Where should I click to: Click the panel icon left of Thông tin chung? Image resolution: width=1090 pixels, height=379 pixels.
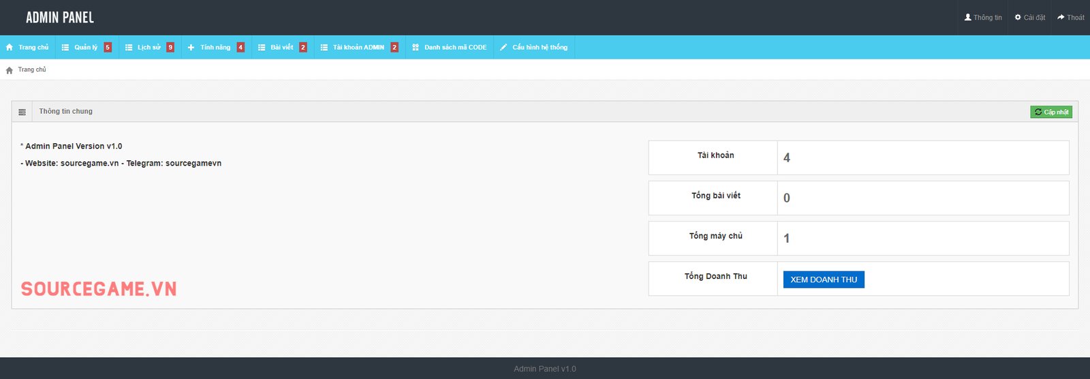(22, 112)
